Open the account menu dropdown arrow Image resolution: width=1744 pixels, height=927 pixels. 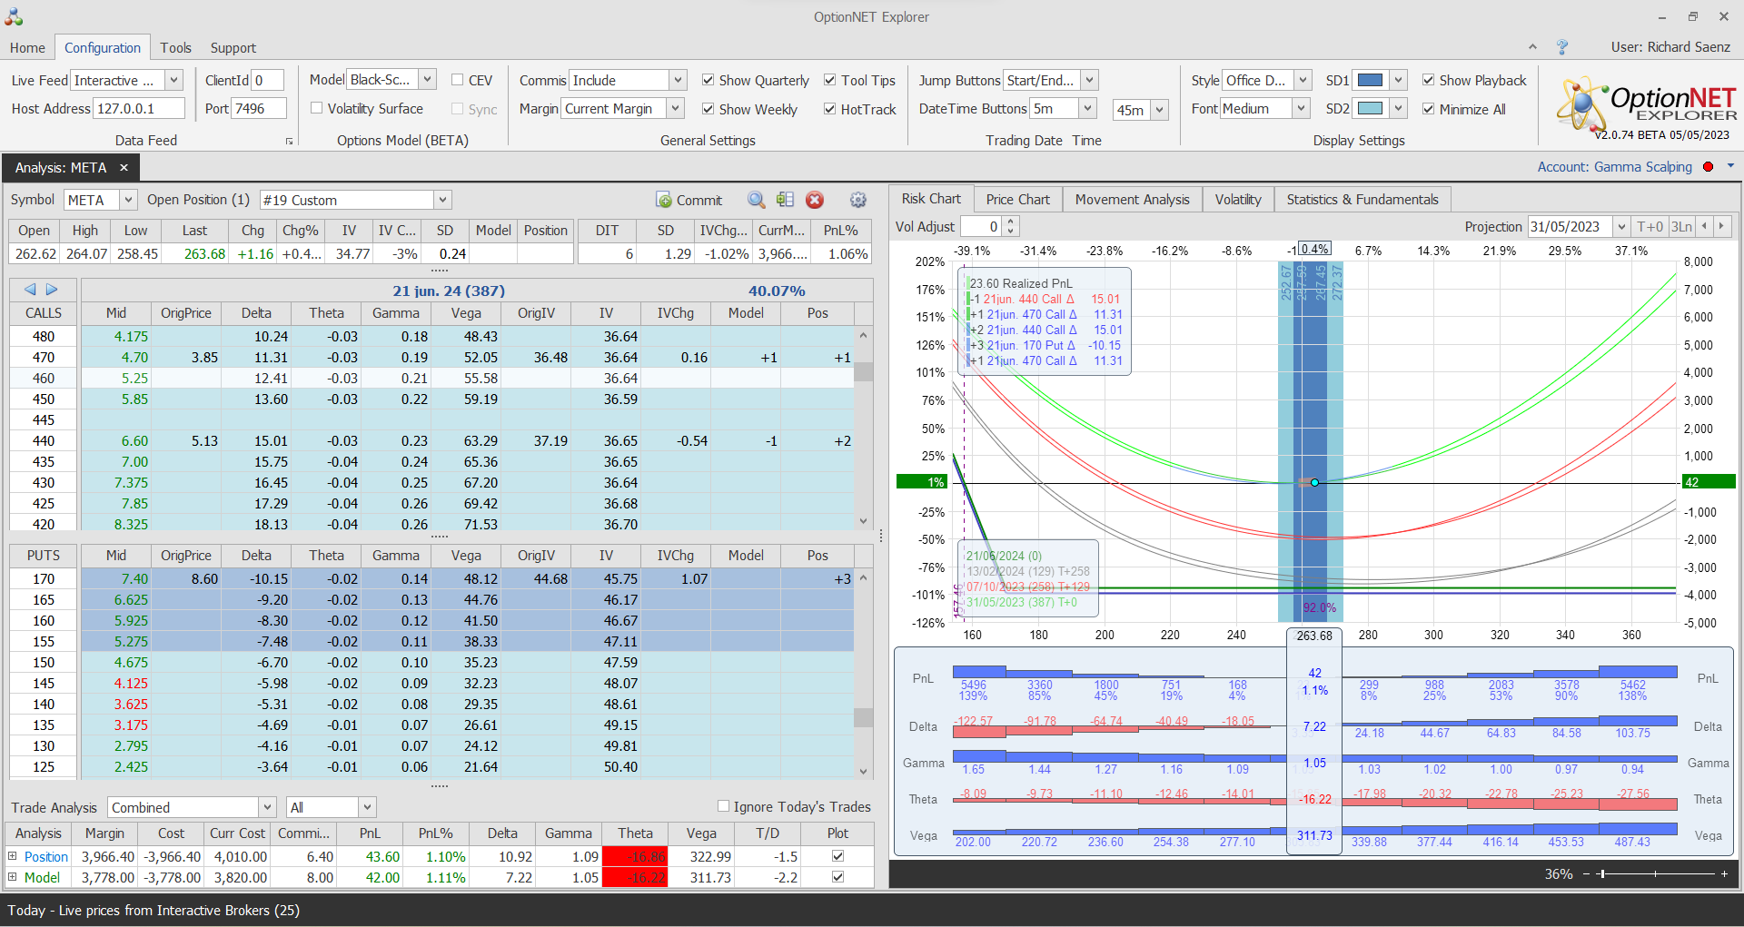click(1730, 166)
